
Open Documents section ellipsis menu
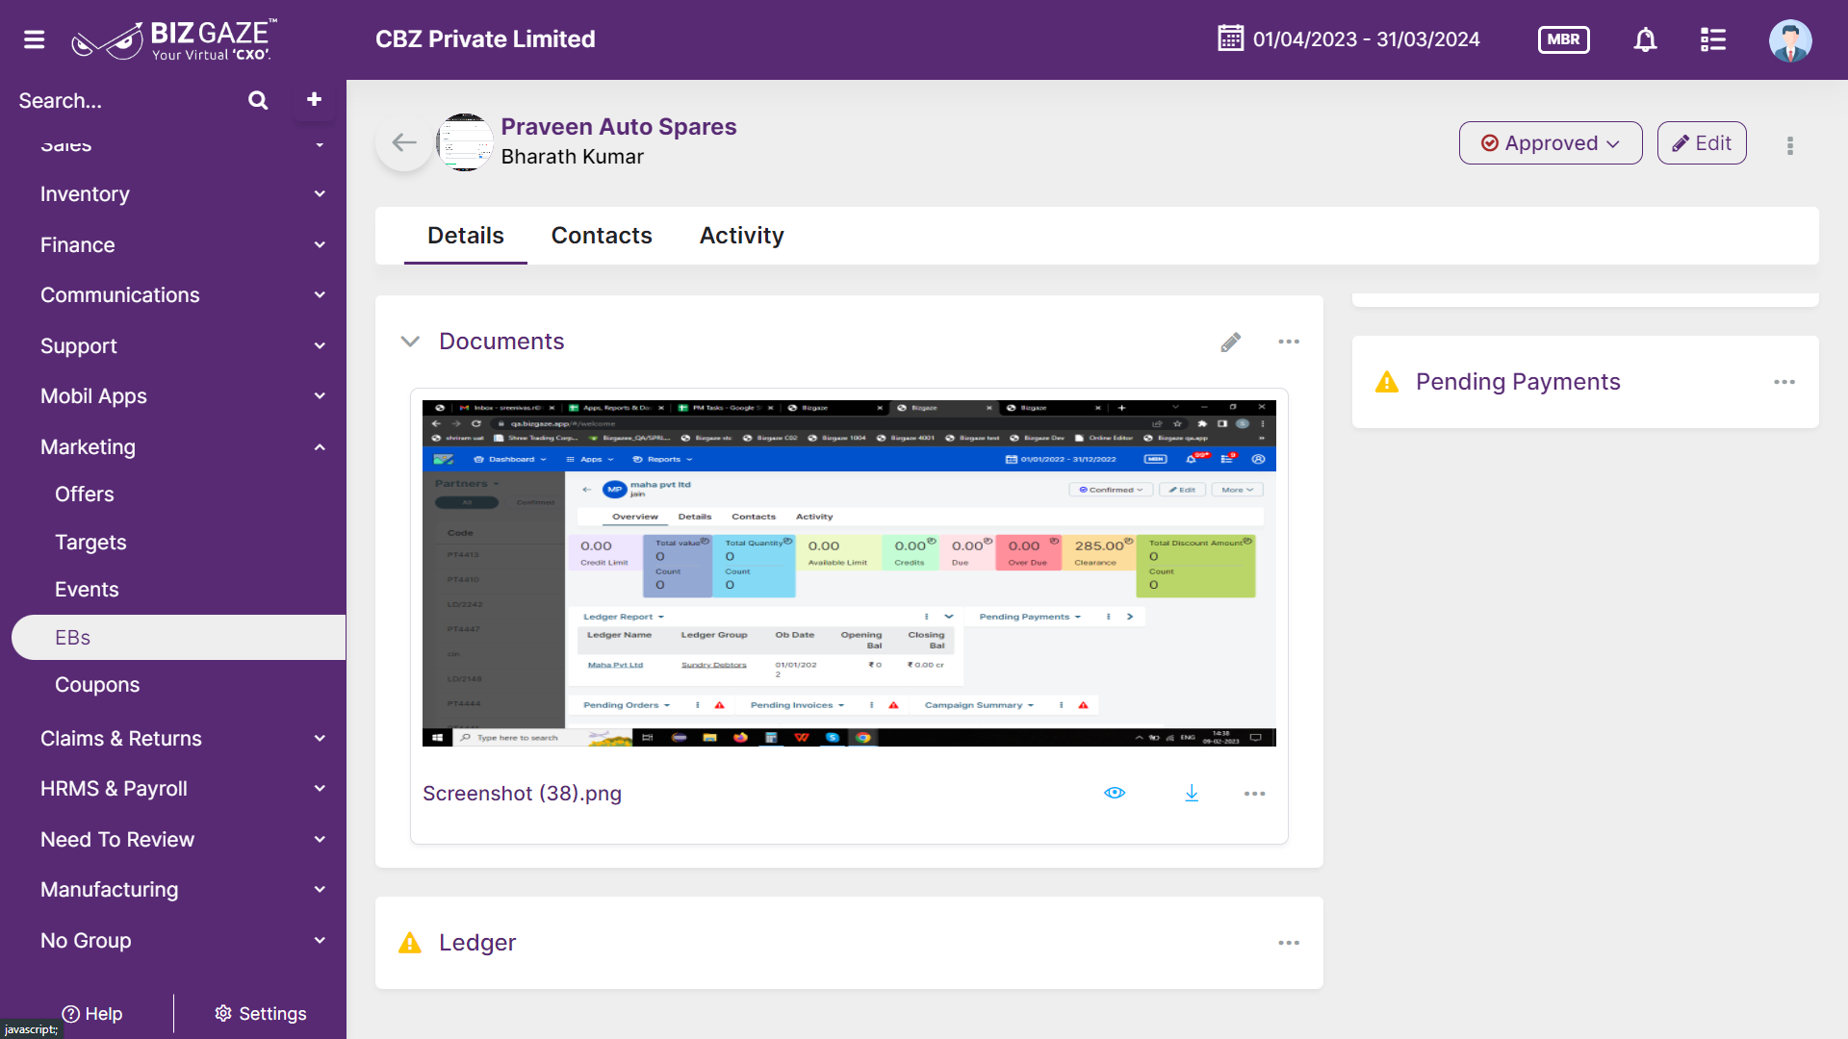coord(1289,342)
